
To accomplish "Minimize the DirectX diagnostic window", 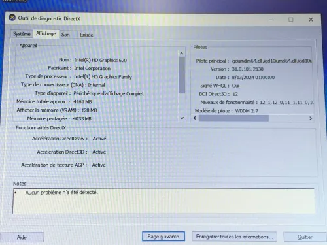I will click(x=271, y=20).
